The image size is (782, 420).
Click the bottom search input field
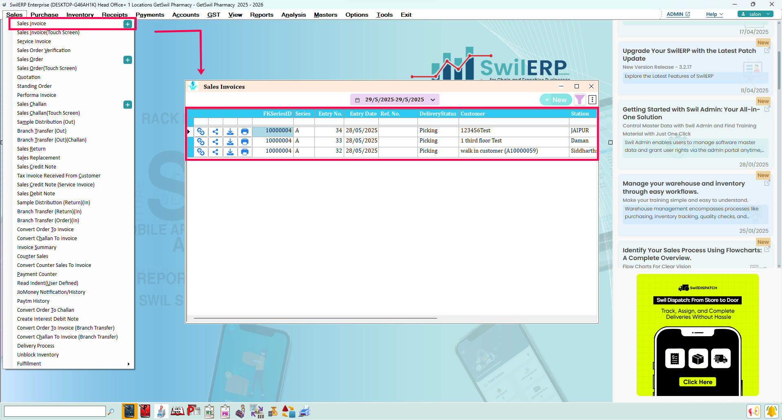click(55, 411)
